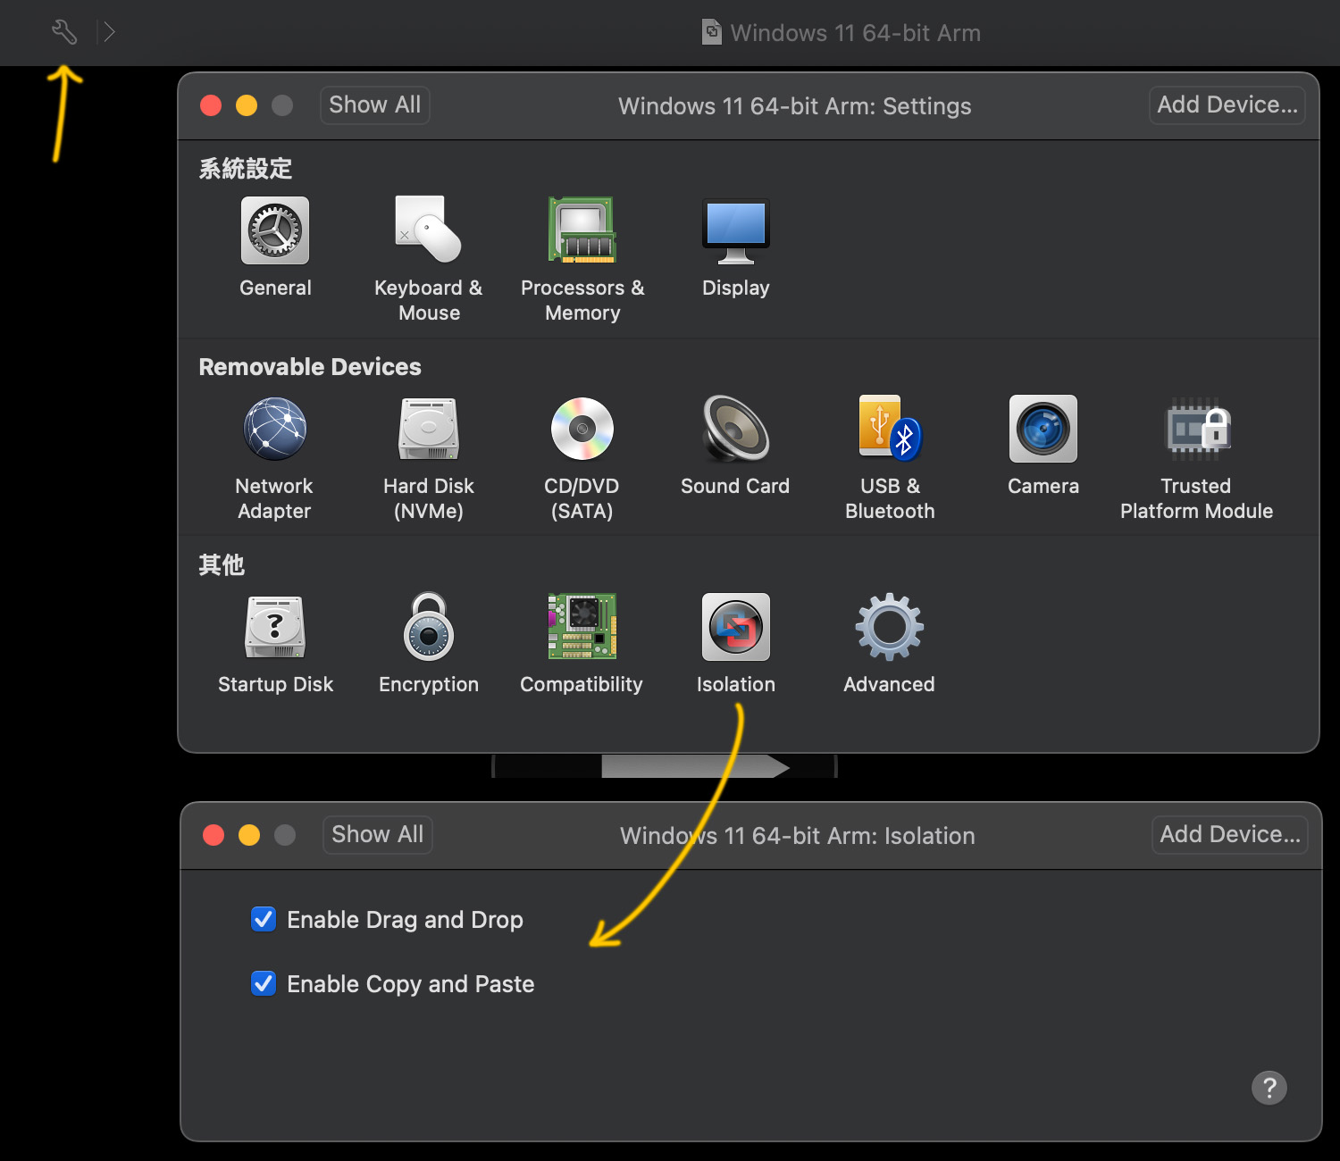This screenshot has height=1161, width=1340.
Task: Click the forward chevron next to the wrench
Action: (109, 32)
